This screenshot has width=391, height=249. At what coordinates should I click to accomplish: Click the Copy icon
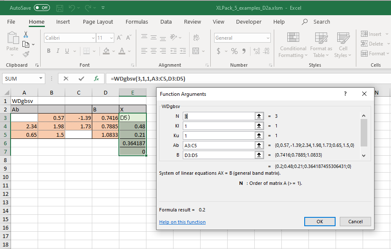(26, 44)
